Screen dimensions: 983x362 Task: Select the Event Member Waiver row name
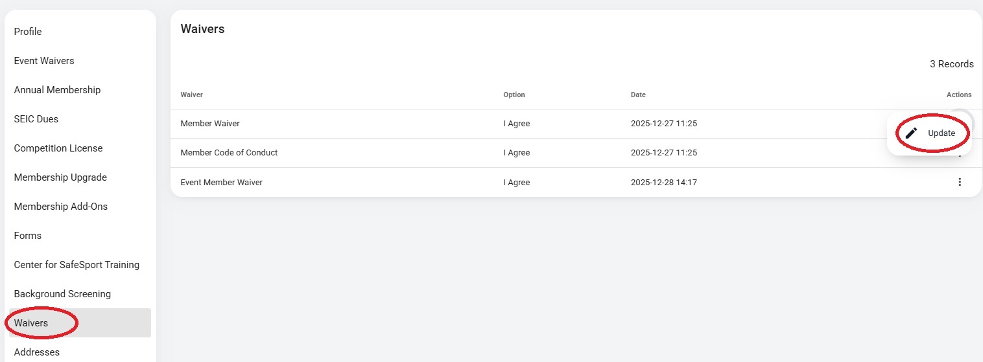[x=221, y=183]
